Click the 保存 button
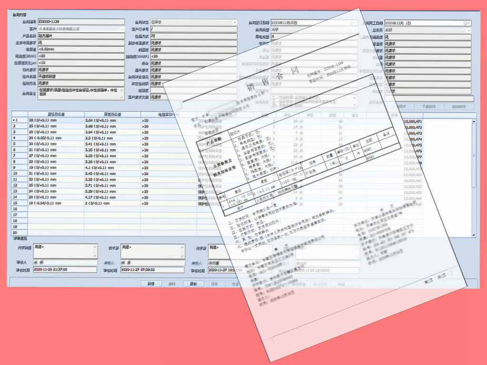 pos(214,284)
